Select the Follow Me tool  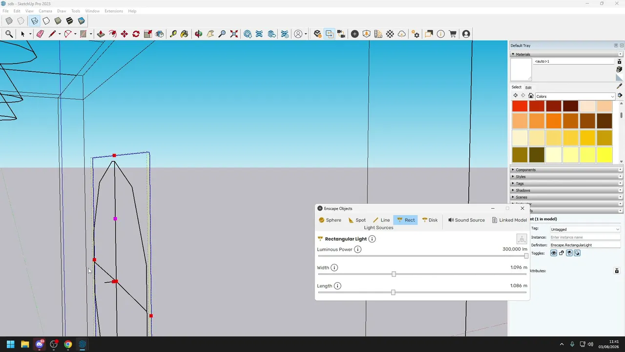[x=112, y=34]
